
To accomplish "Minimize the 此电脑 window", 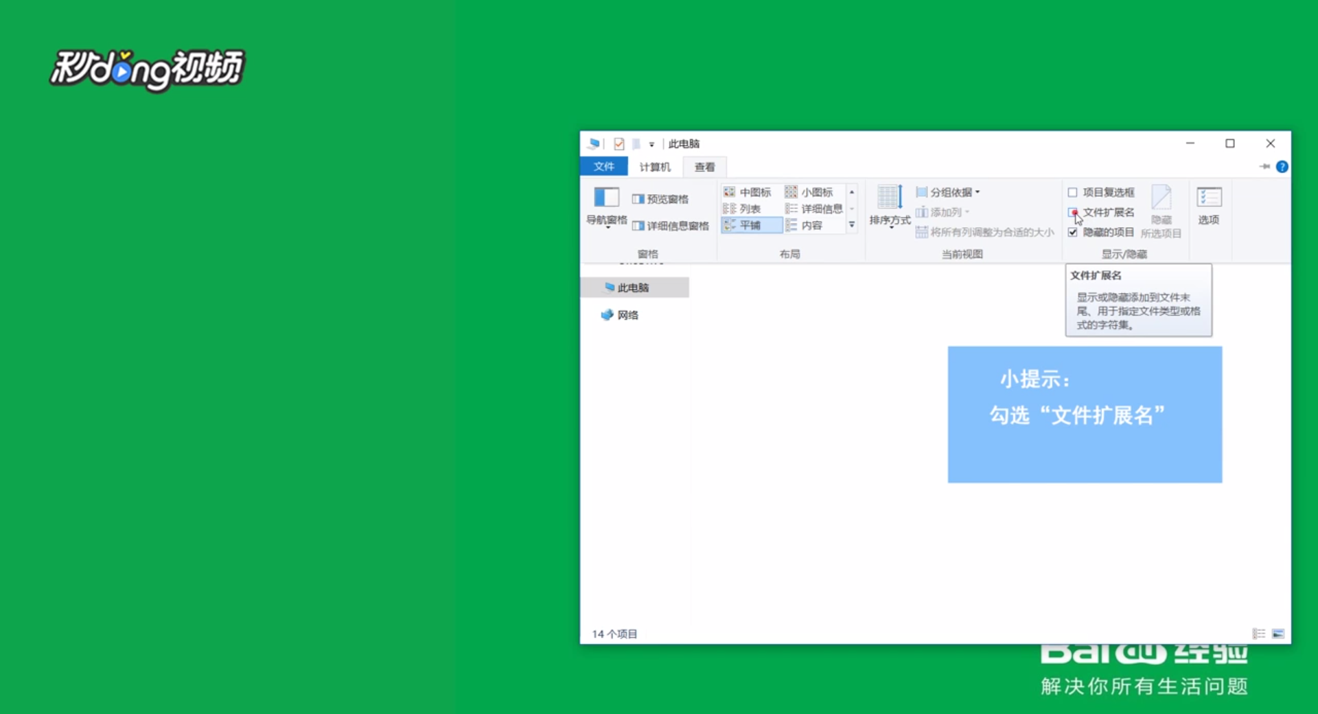I will (1190, 143).
